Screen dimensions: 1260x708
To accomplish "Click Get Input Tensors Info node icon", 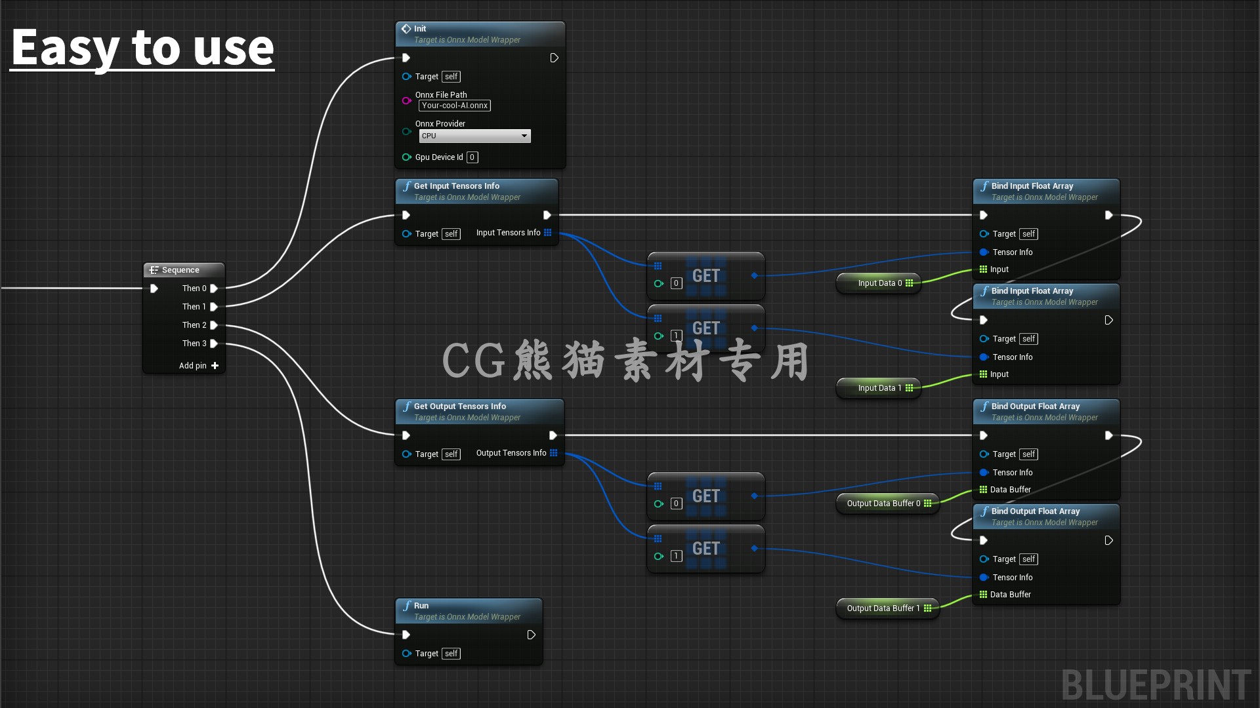I will pos(406,185).
